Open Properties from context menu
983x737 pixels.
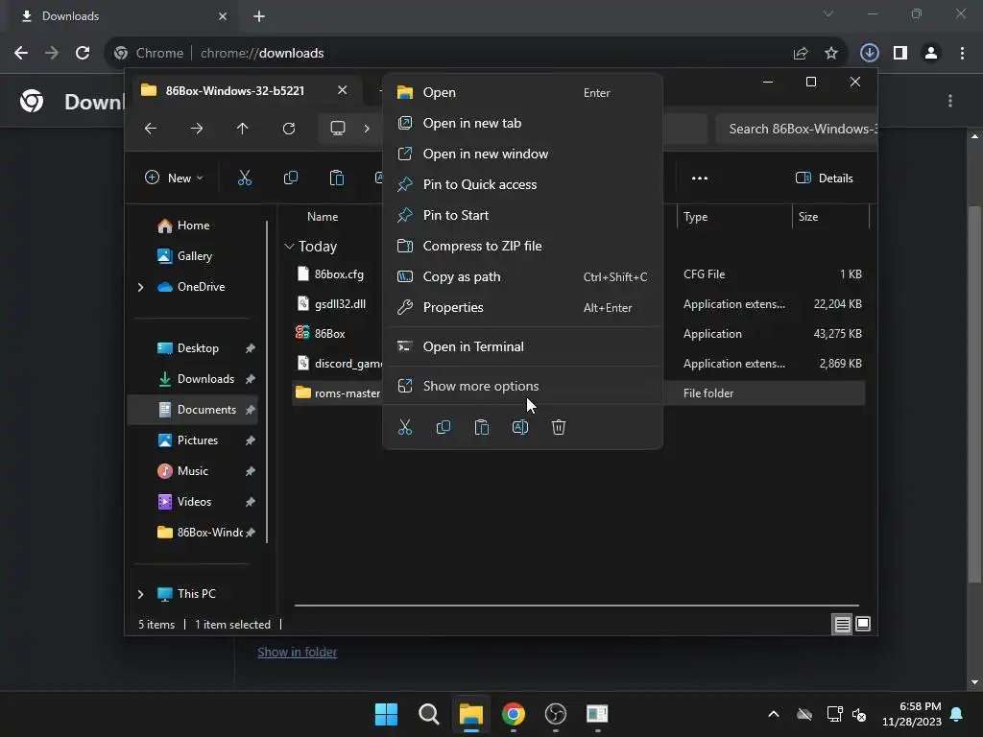(522, 308)
